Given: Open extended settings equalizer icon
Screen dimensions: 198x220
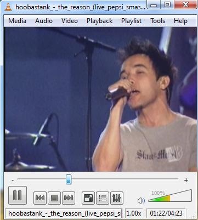Looking at the screenshot, I should coord(117,198).
